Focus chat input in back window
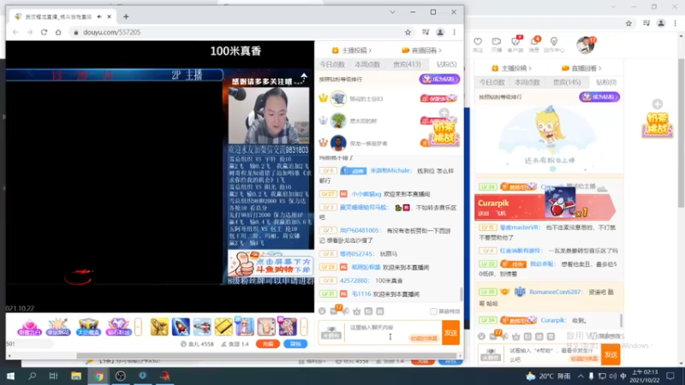The width and height of the screenshot is (685, 385). (553, 355)
